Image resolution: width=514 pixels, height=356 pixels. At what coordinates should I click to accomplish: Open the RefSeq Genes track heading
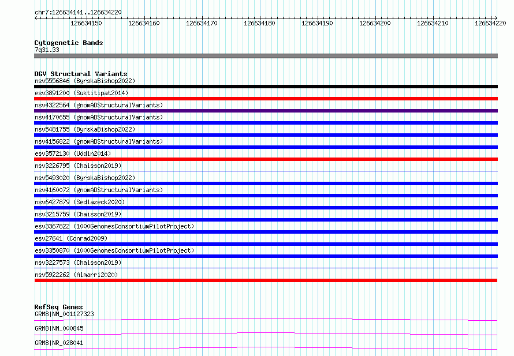click(59, 307)
